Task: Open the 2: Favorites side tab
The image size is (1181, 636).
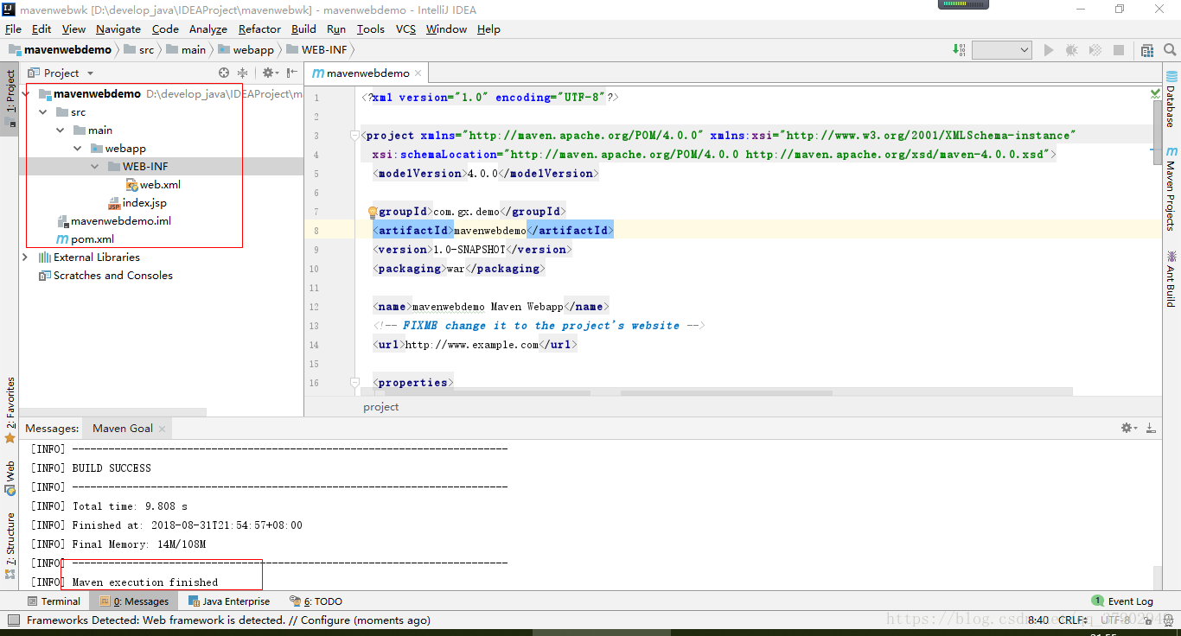Action: pos(10,410)
